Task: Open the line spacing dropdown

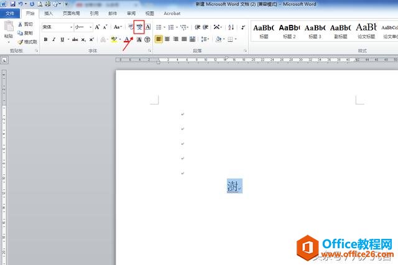Action: [x=205, y=39]
